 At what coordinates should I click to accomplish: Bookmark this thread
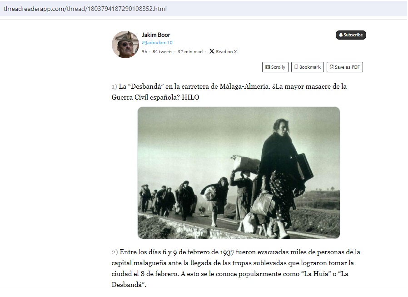click(307, 67)
